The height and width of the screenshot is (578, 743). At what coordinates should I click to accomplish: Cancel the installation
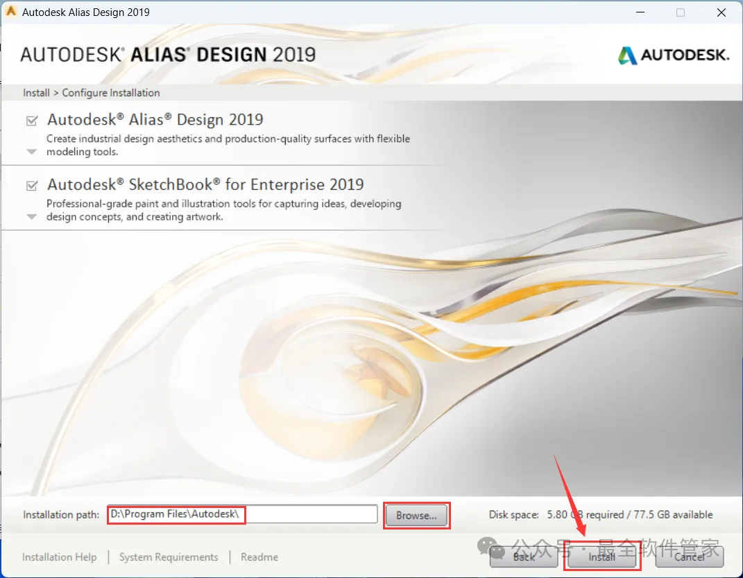point(690,557)
